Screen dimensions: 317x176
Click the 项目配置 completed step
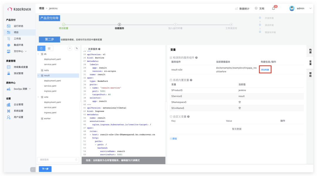pos(63,24)
